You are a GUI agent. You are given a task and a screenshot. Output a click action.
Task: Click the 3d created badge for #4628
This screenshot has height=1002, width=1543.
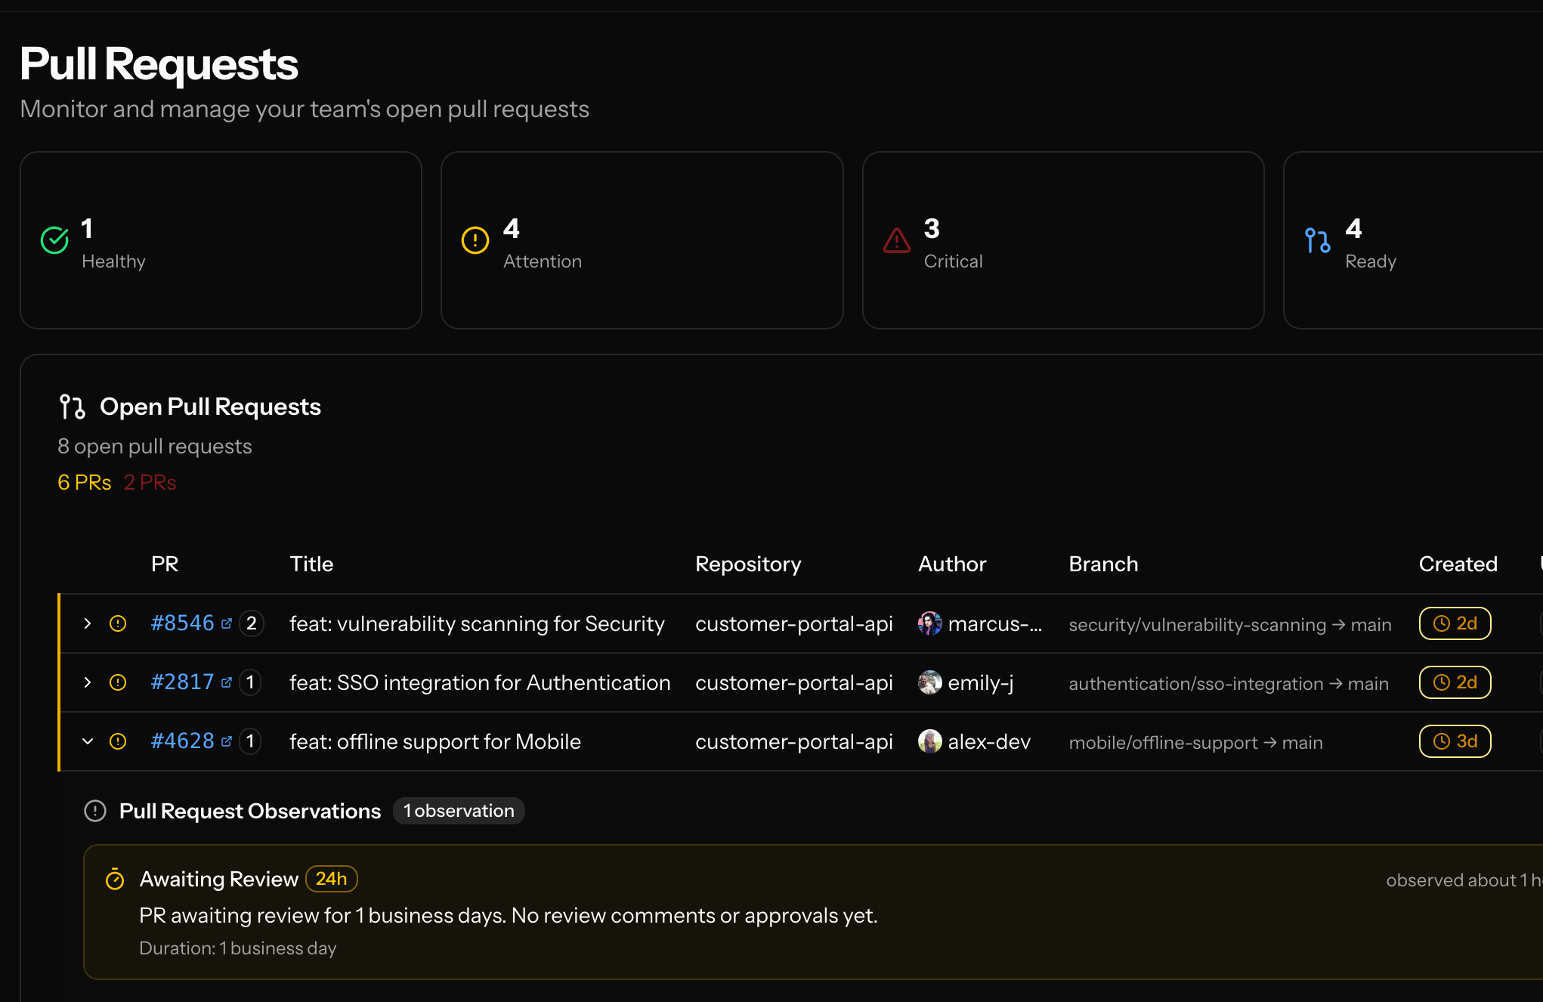click(1455, 741)
